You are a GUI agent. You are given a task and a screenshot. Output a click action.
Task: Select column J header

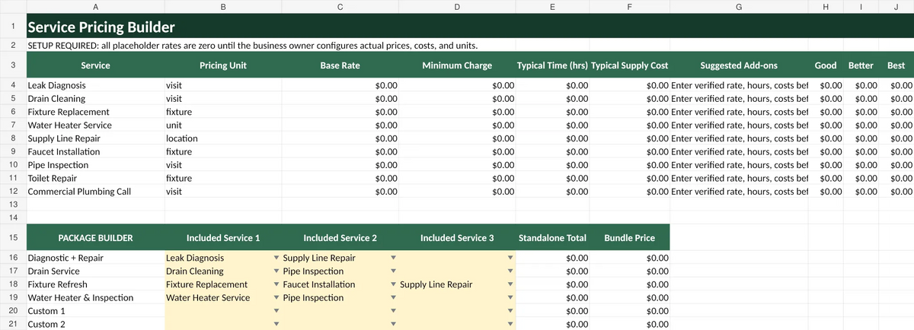click(896, 6)
